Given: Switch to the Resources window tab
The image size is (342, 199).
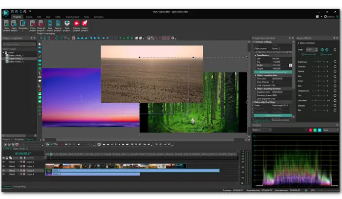Looking at the screenshot, I should (x=280, y=120).
